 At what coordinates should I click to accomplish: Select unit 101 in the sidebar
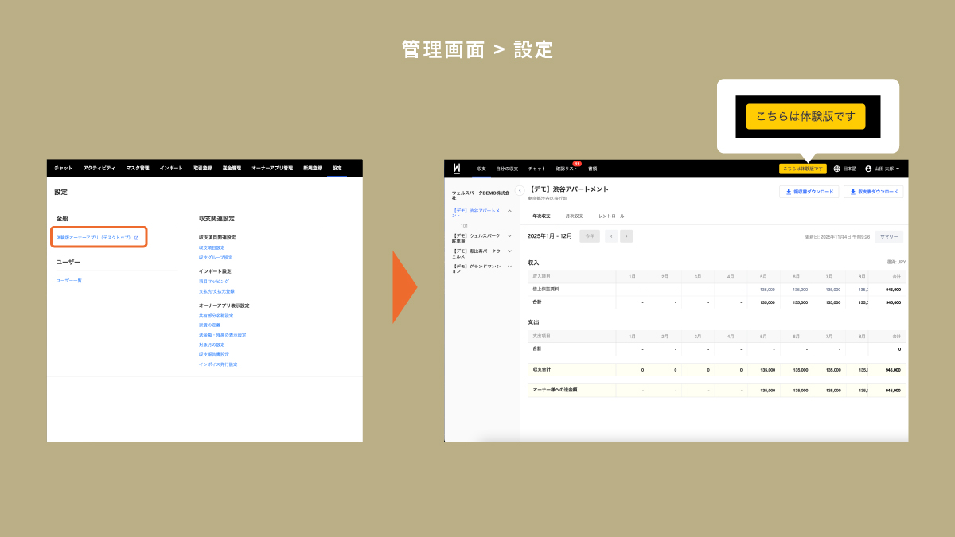pos(464,225)
